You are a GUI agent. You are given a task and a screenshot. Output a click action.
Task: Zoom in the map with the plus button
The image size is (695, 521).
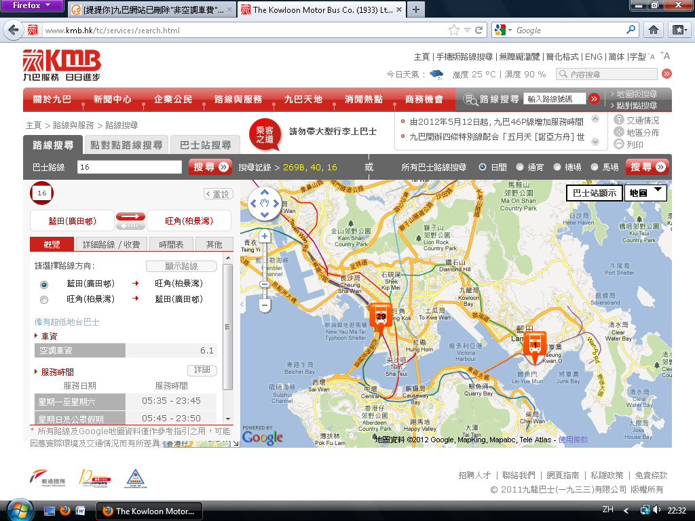pos(265,236)
